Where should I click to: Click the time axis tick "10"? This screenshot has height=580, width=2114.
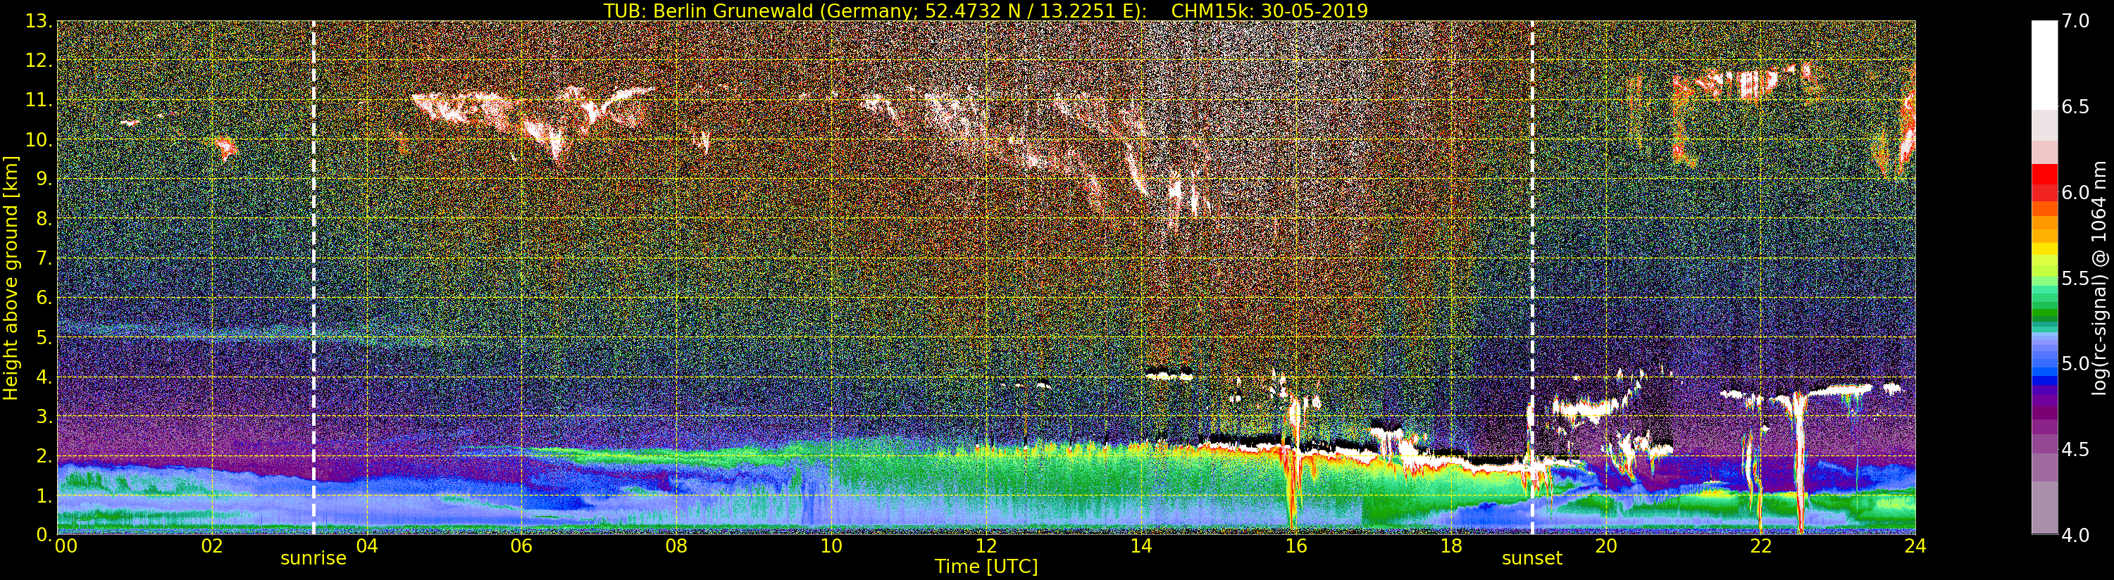(831, 546)
